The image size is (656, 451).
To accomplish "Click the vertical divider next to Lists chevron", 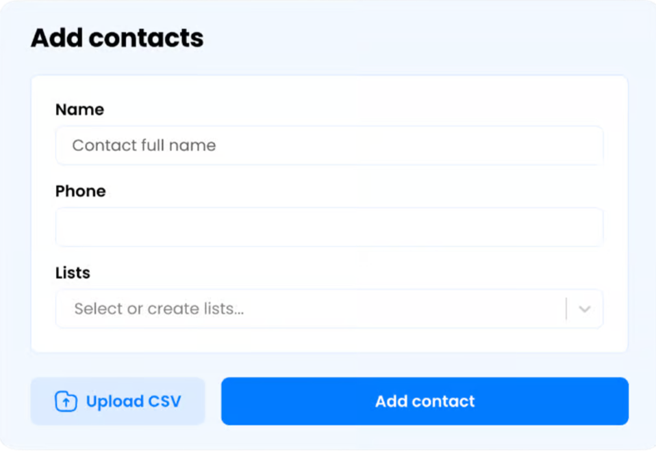I will (x=566, y=309).
